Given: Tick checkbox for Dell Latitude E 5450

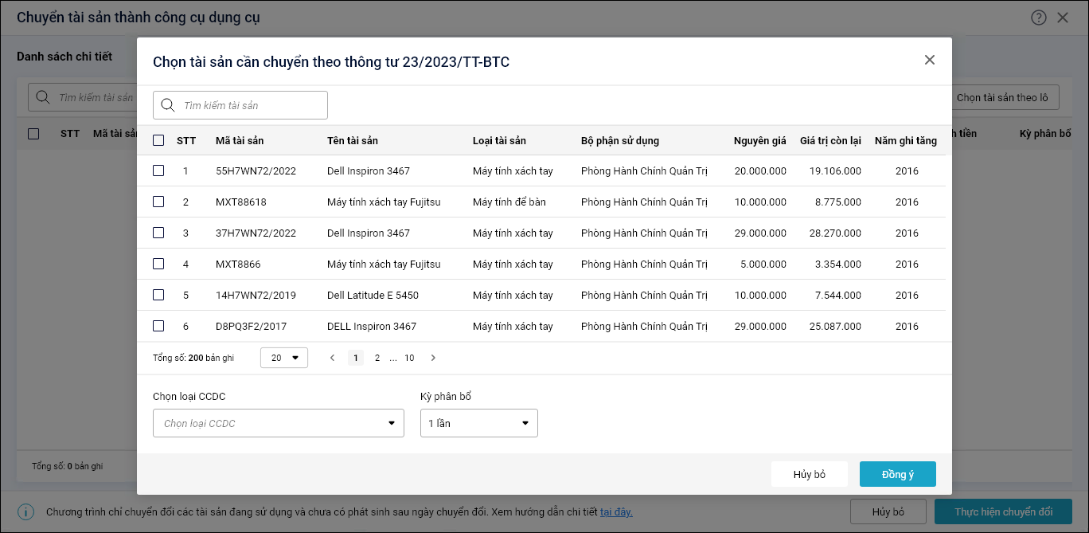Looking at the screenshot, I should [x=158, y=295].
